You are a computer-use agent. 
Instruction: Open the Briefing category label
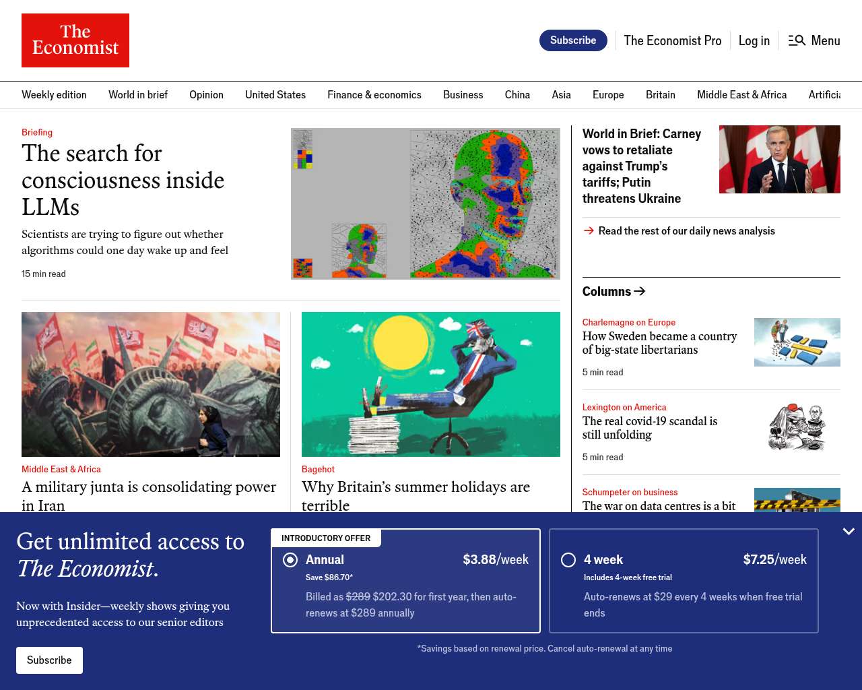(x=37, y=132)
